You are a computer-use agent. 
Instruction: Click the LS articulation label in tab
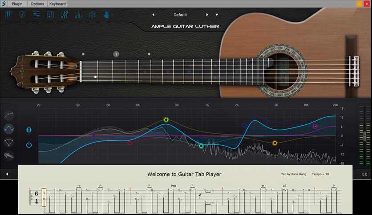pyautogui.click(x=284, y=186)
